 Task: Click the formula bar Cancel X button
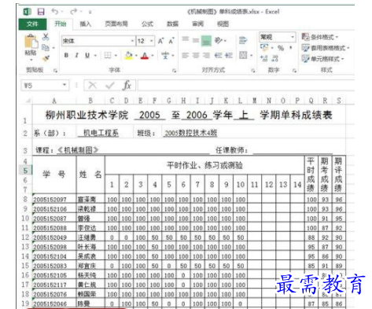92,85
